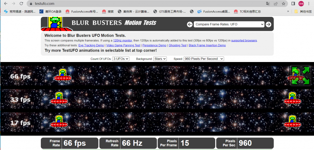Click the Pixels Per Frame 15 readout

(x=186, y=143)
